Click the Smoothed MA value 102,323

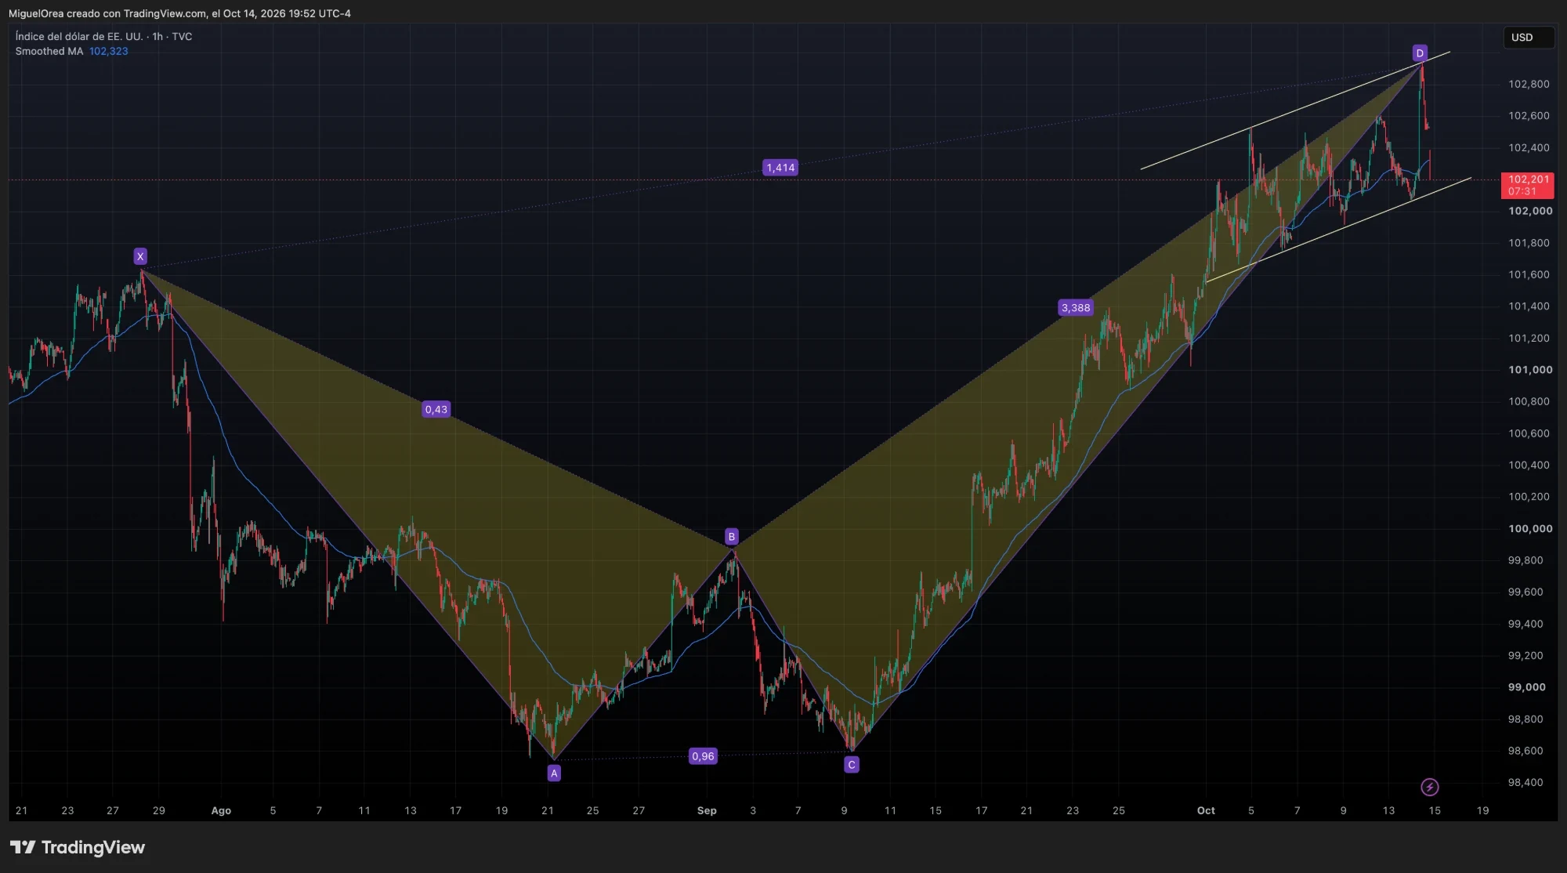108,52
